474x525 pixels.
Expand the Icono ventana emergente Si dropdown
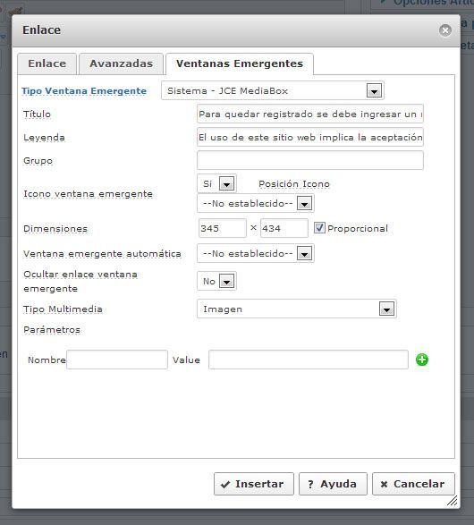tap(217, 183)
